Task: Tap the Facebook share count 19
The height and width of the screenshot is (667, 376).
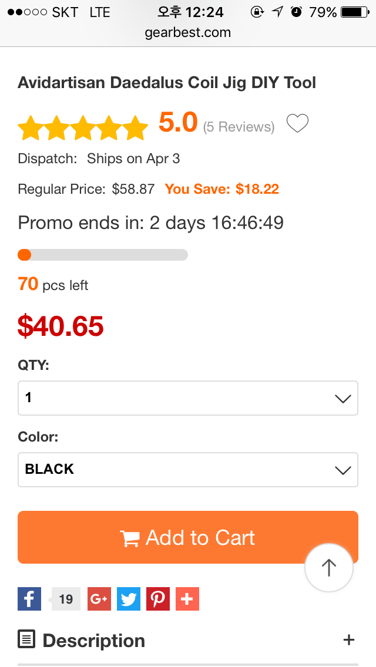Action: pos(66,599)
